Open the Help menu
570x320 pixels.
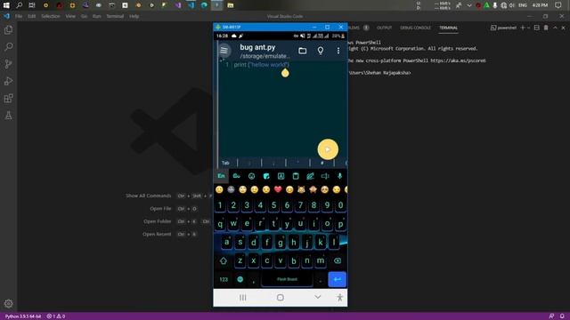(134, 16)
